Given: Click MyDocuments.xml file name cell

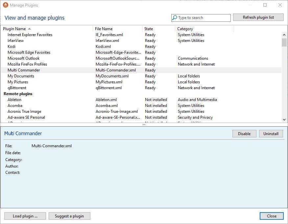Looking at the screenshot, I should (112, 76).
